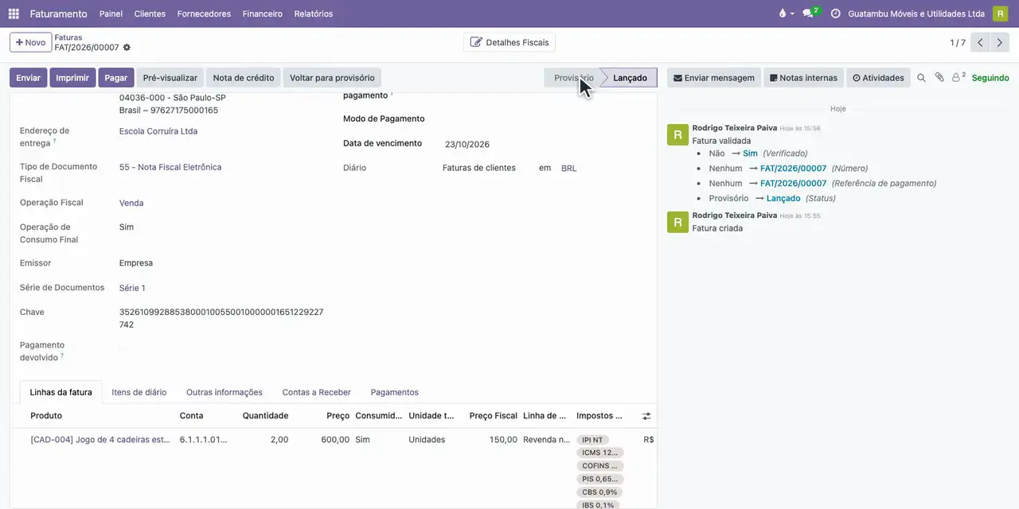This screenshot has width=1019, height=509.
Task: Open Série 1 document series link
Action: (x=132, y=288)
